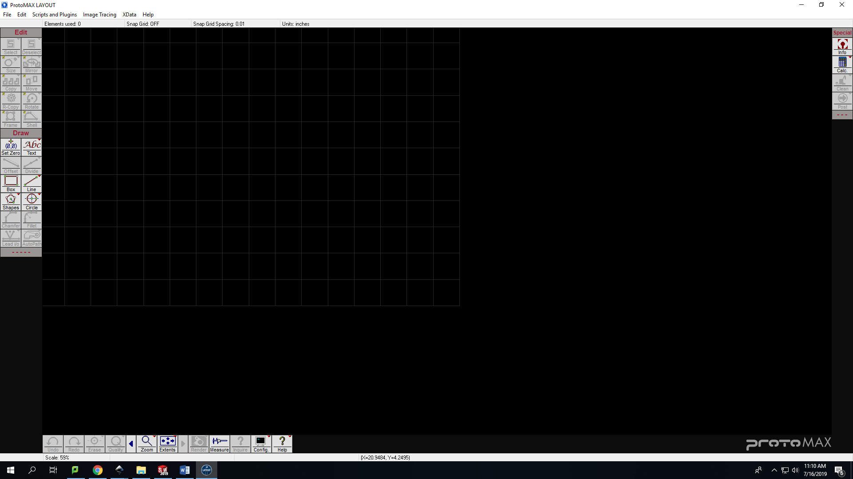Click the Help question mark button
853x479 pixels.
(x=282, y=444)
